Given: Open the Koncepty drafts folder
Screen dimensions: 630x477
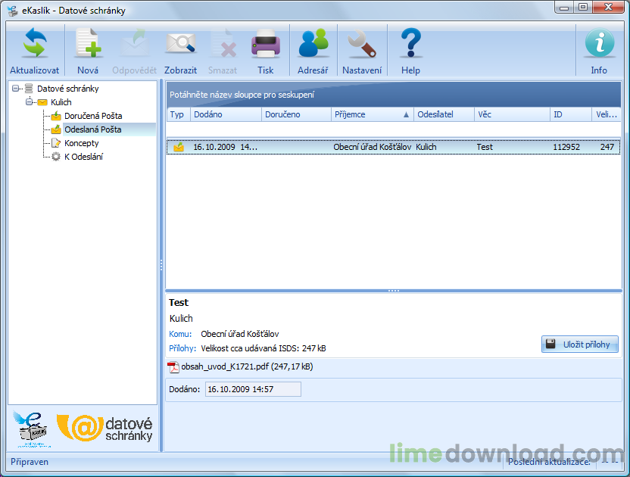Looking at the screenshot, I should 81,143.
